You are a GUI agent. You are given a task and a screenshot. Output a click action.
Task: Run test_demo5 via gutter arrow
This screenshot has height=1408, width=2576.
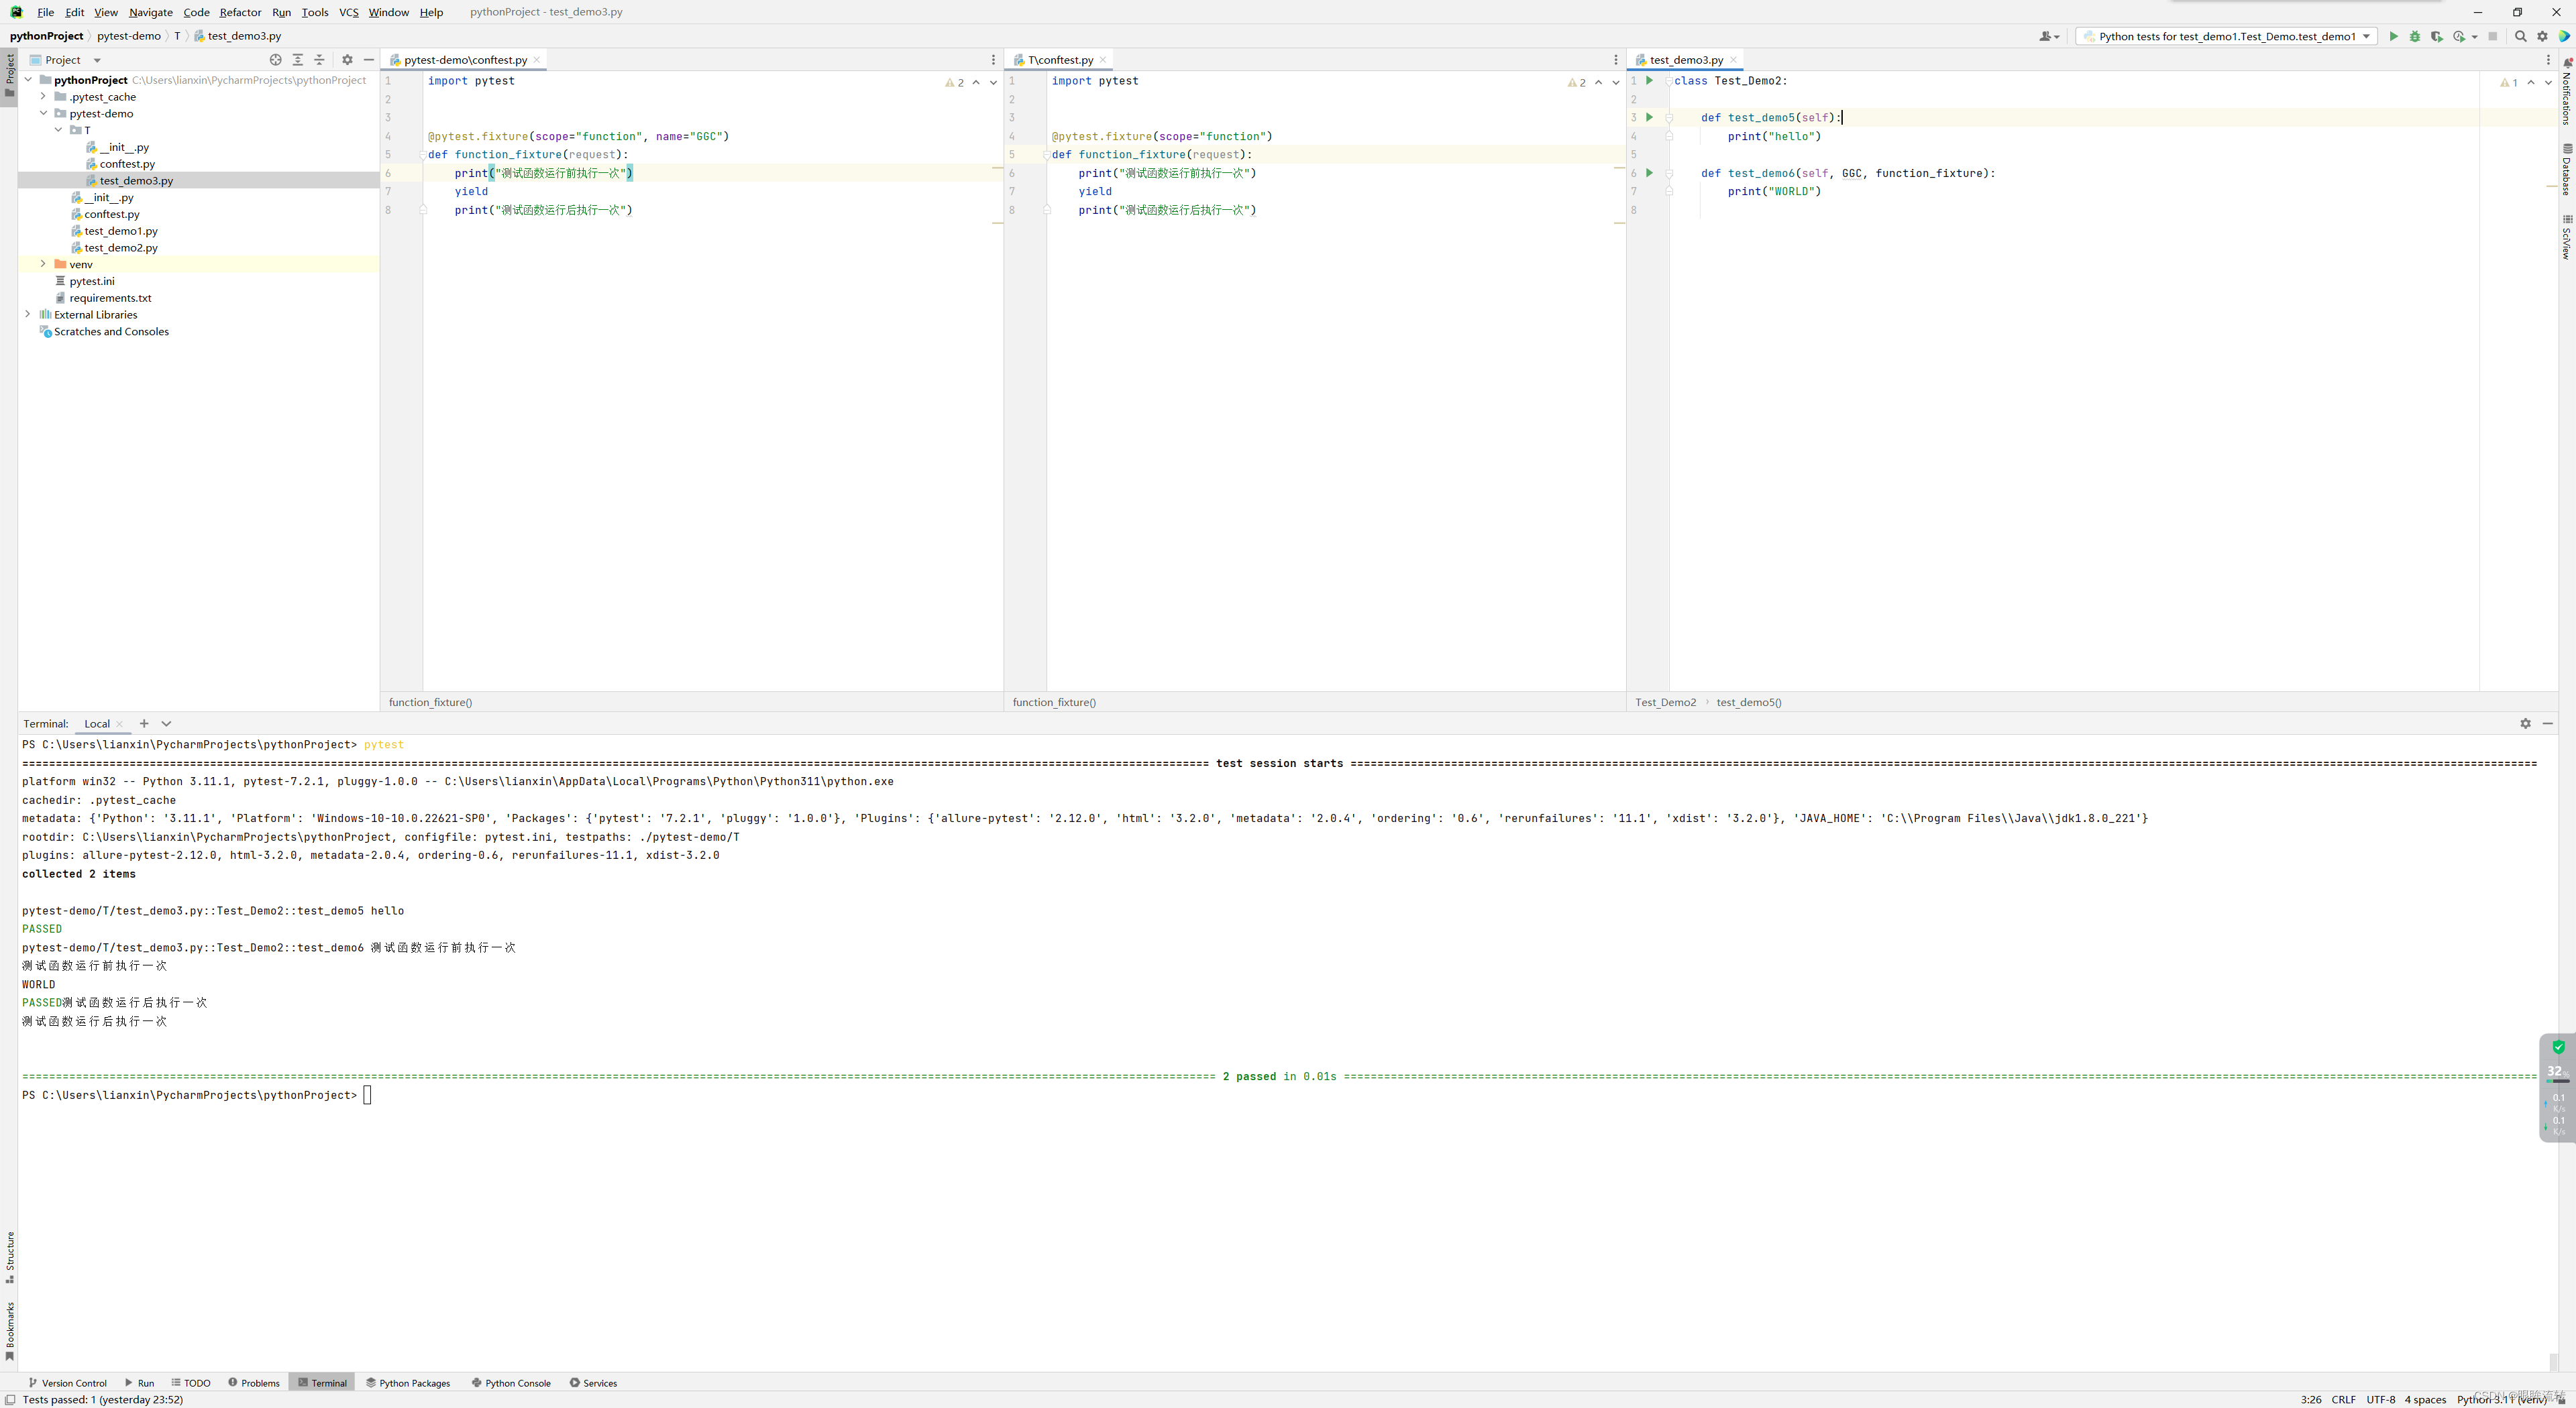click(x=1650, y=117)
